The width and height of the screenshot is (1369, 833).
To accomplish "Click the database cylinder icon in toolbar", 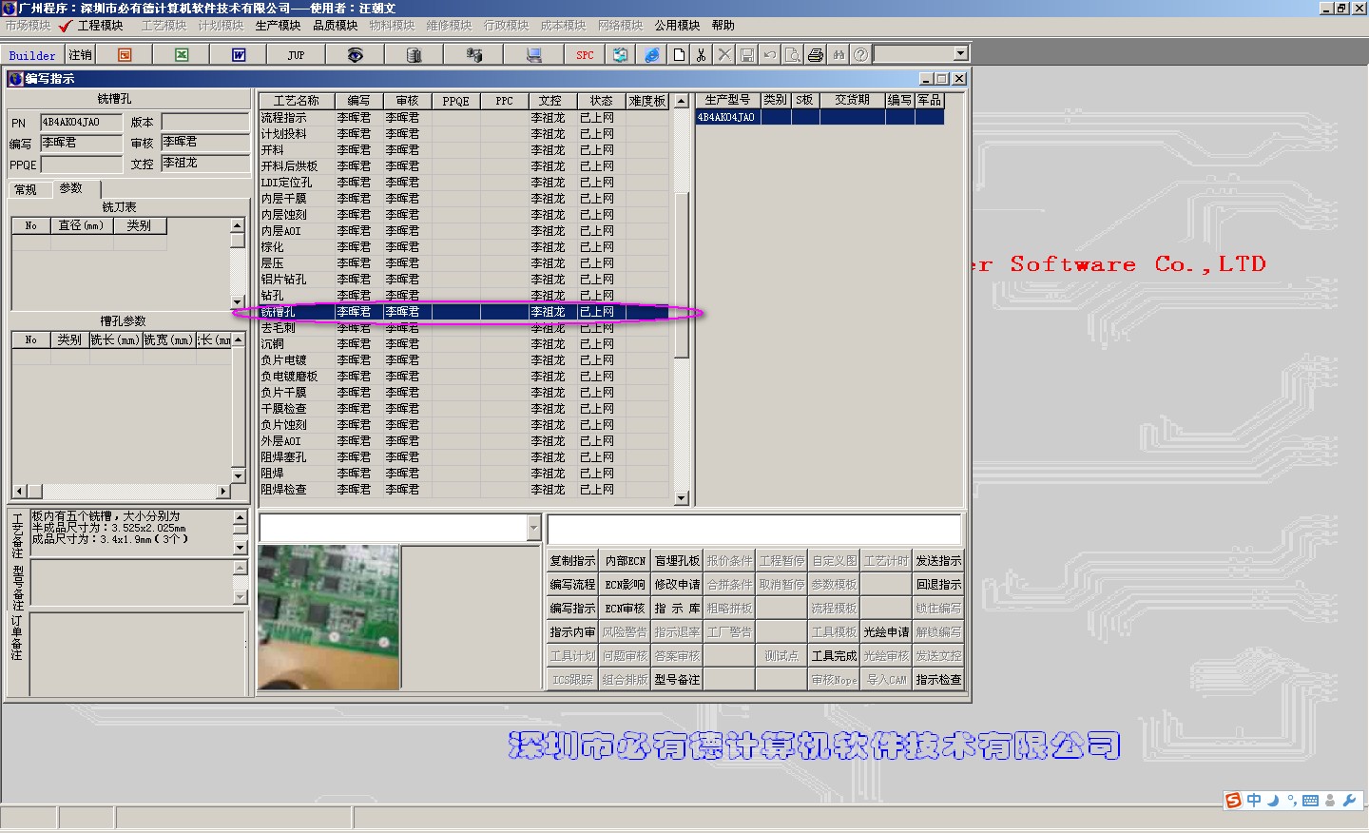I will 414,55.
